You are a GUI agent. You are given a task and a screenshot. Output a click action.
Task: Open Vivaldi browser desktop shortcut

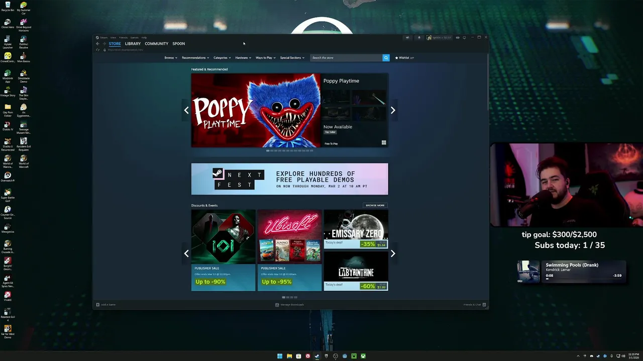[x=8, y=296]
